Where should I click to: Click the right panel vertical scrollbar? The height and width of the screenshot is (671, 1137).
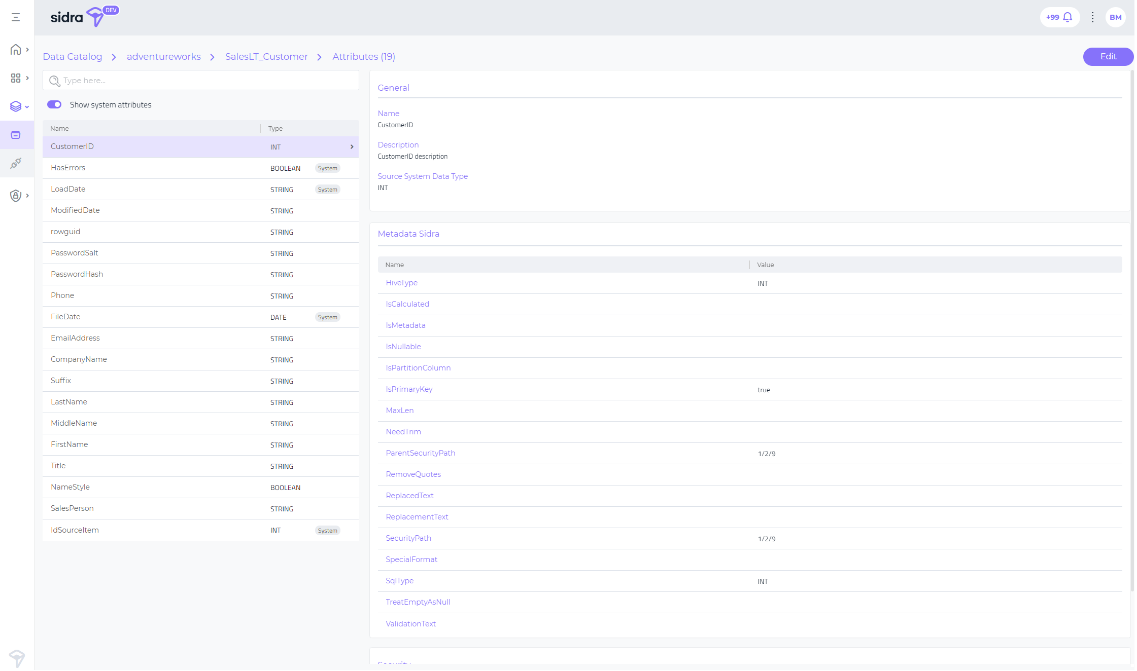click(1132, 329)
